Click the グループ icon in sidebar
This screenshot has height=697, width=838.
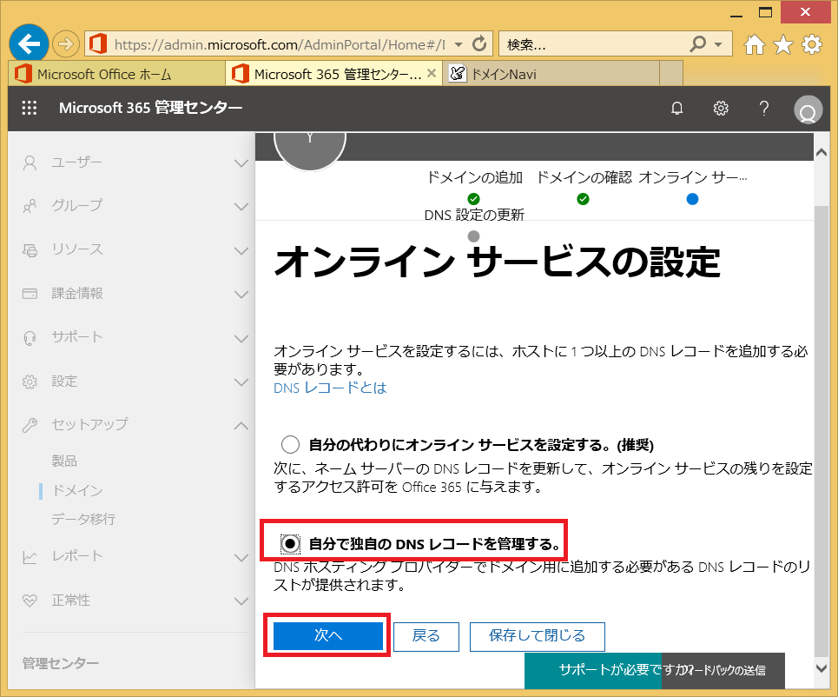coord(30,206)
